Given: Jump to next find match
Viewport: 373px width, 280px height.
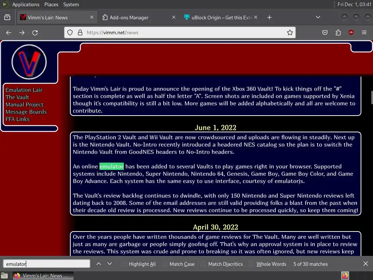Looking at the screenshot, I should click(109, 264).
